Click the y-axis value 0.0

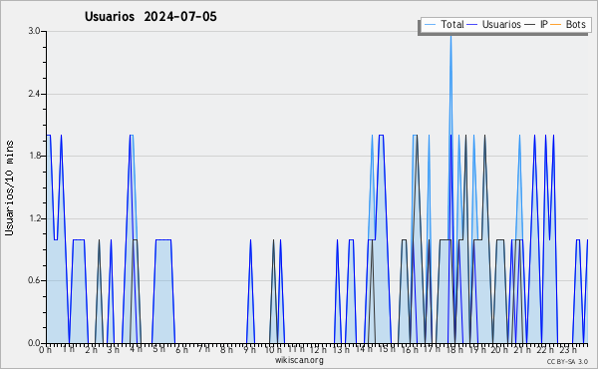(x=34, y=343)
